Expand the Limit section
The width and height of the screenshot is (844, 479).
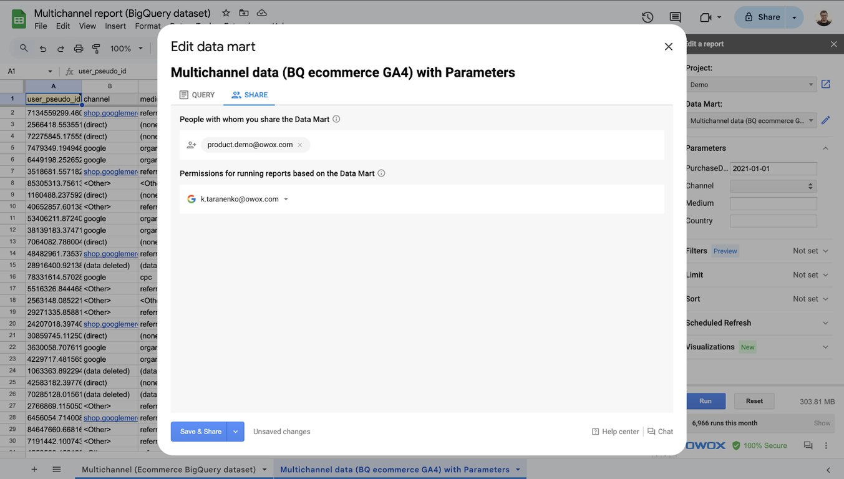(x=825, y=275)
